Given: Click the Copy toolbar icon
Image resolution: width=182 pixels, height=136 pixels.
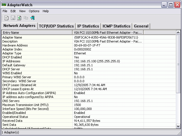Looking at the screenshot, I should [26, 18].
